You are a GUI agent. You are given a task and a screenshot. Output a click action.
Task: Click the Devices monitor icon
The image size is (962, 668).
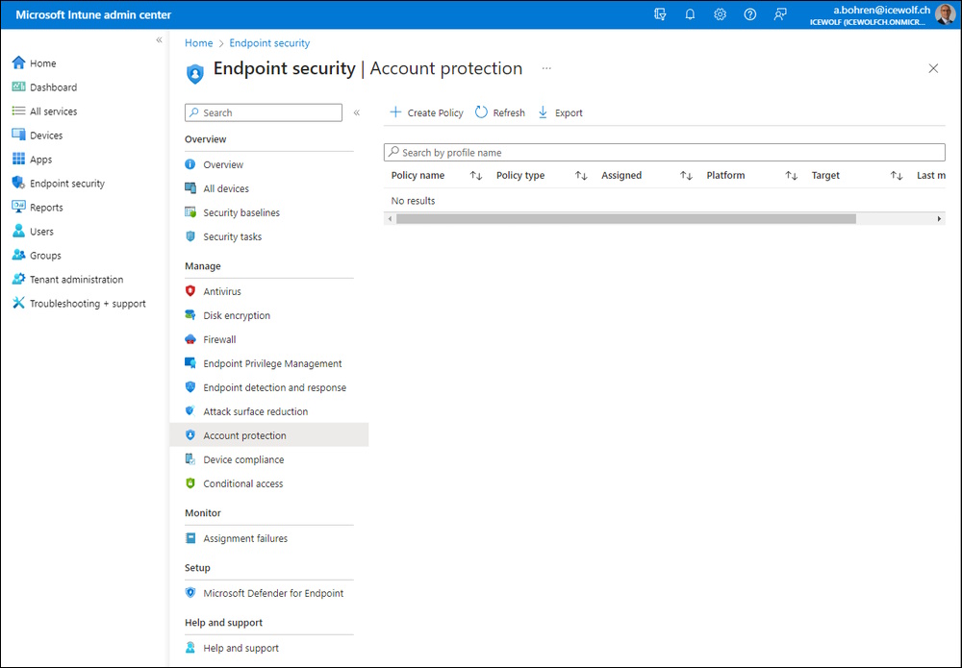(x=18, y=135)
